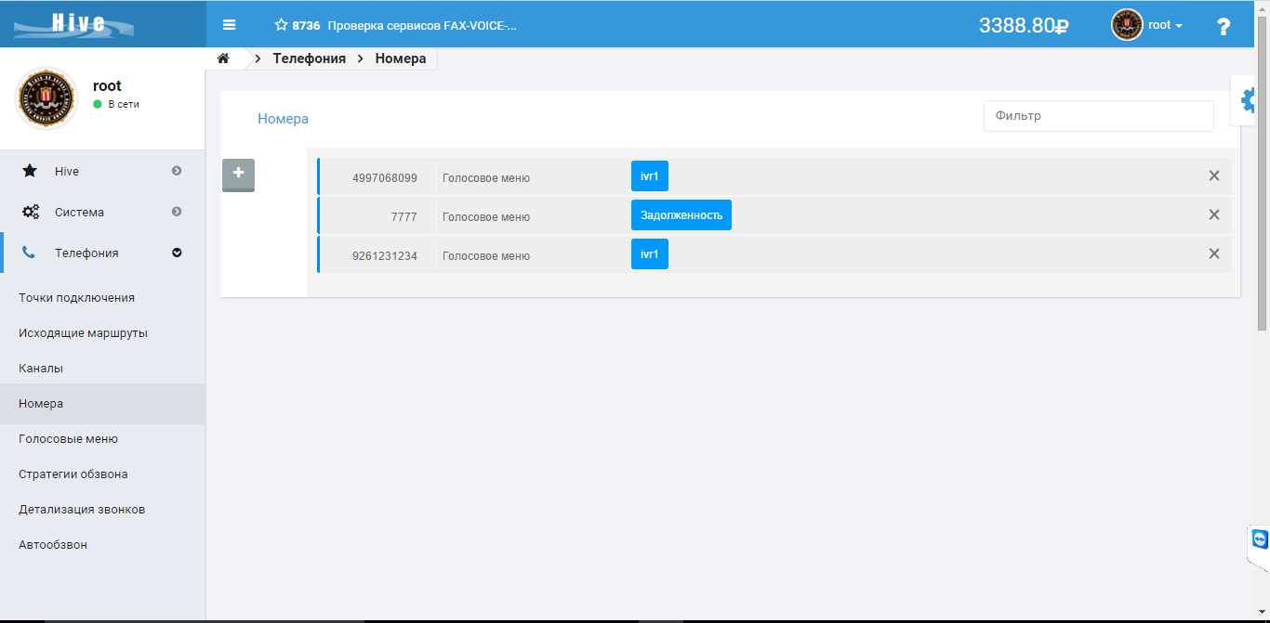Screen dimensions: 1270x623
Task: Open Стратегии обзвона section
Action: pyautogui.click(x=73, y=474)
